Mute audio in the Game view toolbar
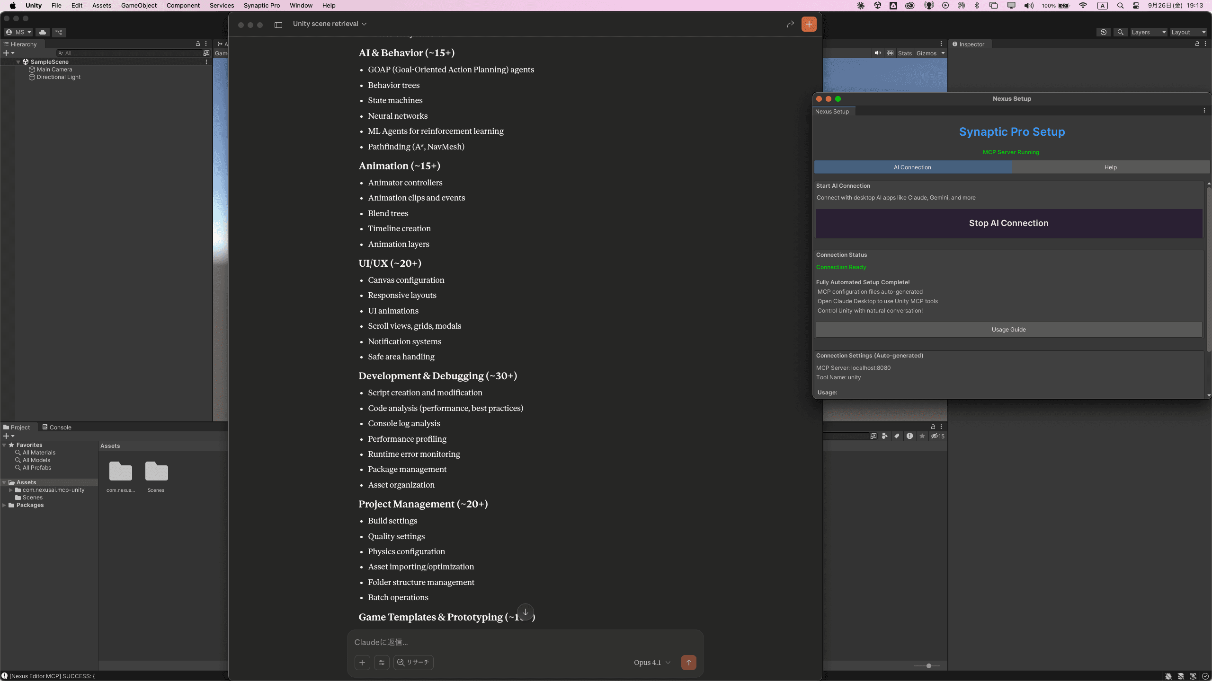Screen dimensions: 1212x681 [x=877, y=53]
